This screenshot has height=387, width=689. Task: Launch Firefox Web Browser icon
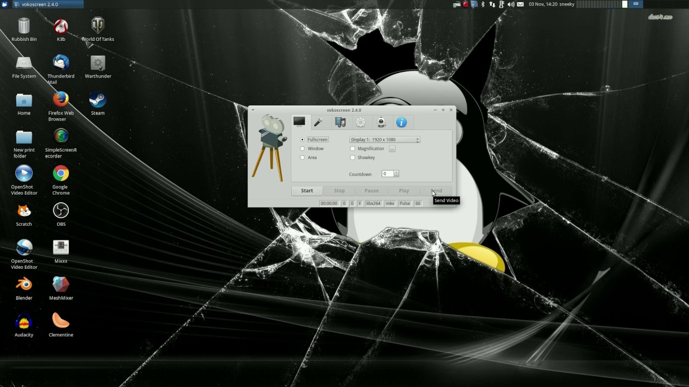coord(61,106)
